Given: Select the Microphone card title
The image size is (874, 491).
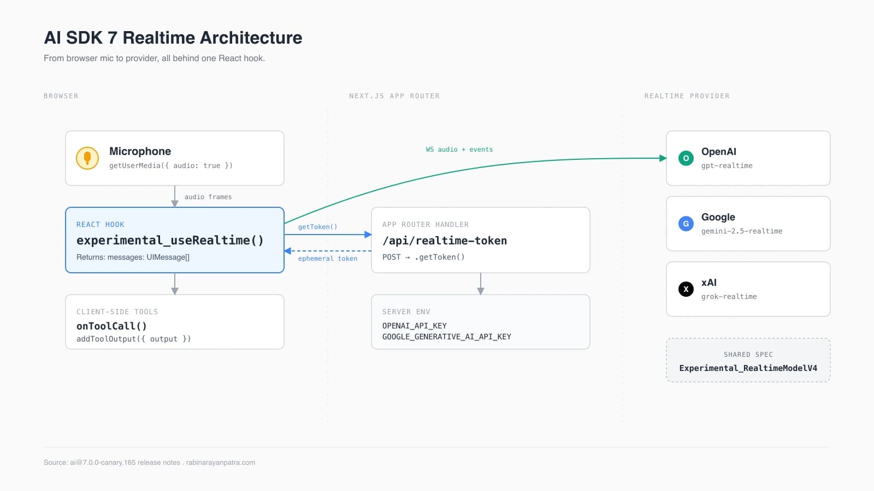Looking at the screenshot, I should pos(140,151).
